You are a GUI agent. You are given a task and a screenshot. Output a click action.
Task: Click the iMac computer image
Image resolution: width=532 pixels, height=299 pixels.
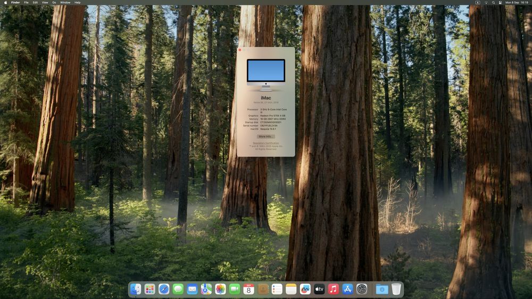tap(265, 75)
